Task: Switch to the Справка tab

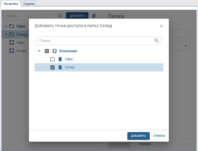Action: tap(29, 3)
